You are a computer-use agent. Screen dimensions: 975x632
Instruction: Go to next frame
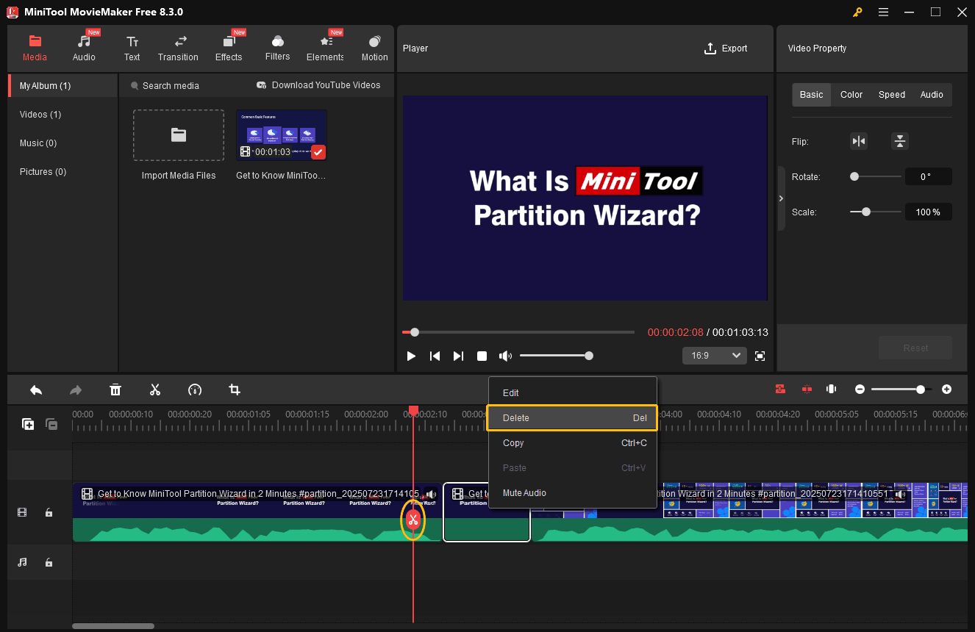pos(458,356)
